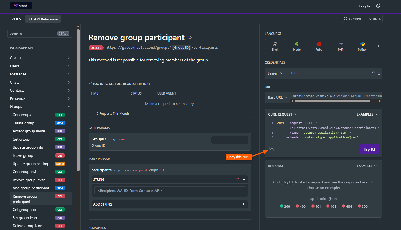The image size is (401, 230).
Task: Choose the Ruby language icon
Action: [319, 44]
